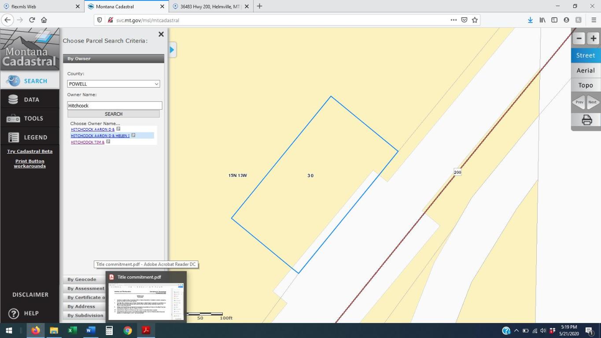Click the blue outlined parcel on the map
Image resolution: width=601 pixels, height=338 pixels.
pos(314,185)
